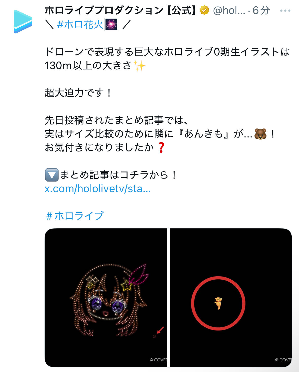Image resolution: width=299 pixels, height=372 pixels.
Task: Tap the red arrow in left image
Action: (x=161, y=330)
